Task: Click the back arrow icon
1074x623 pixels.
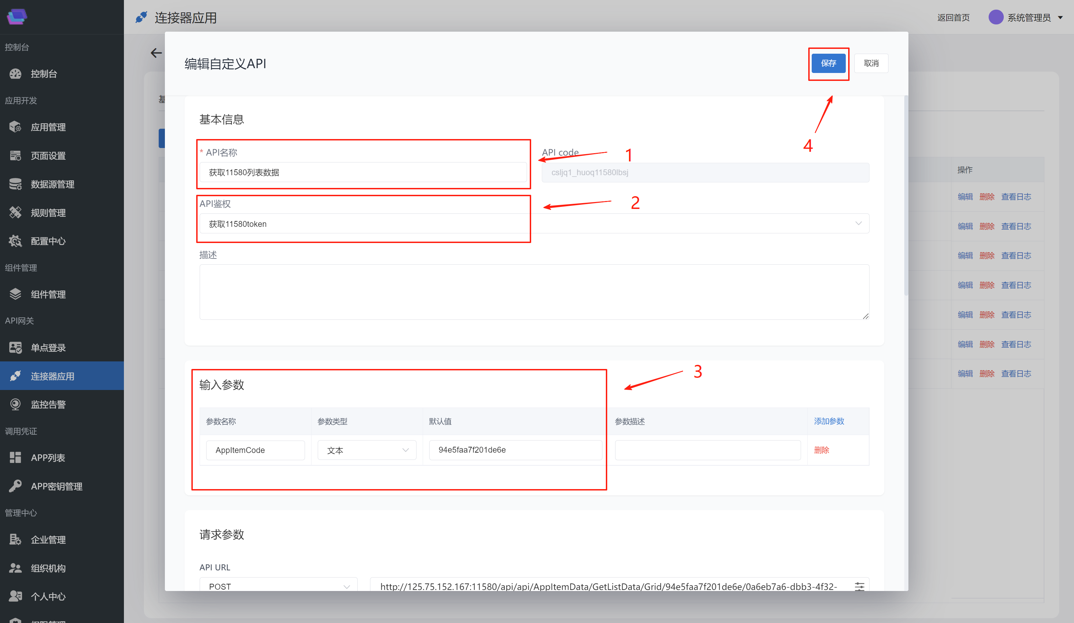Action: 156,53
